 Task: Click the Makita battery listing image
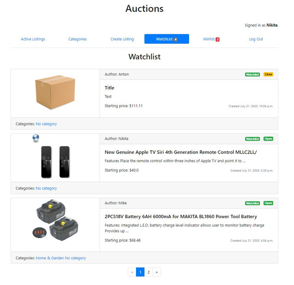[x=55, y=220]
